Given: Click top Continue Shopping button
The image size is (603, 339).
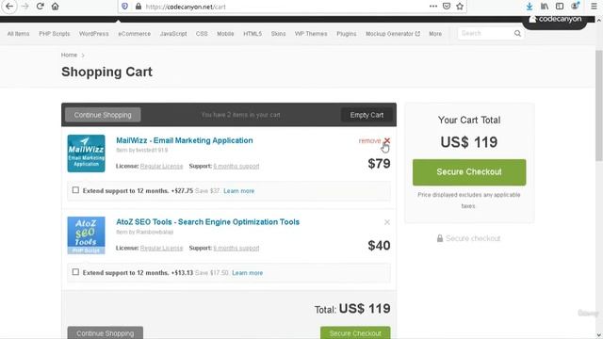Looking at the screenshot, I should pos(103,115).
